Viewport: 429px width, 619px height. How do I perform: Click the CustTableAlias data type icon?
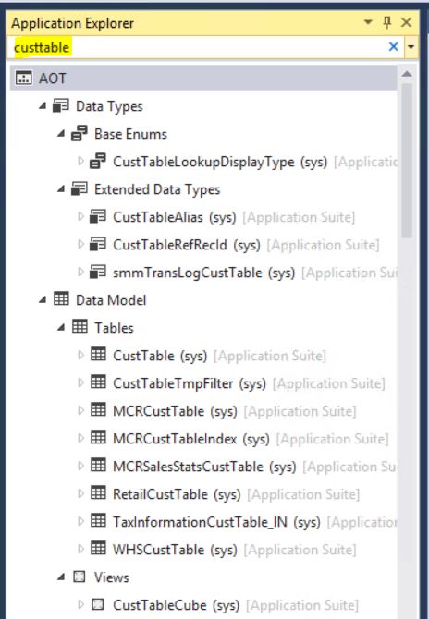[98, 216]
